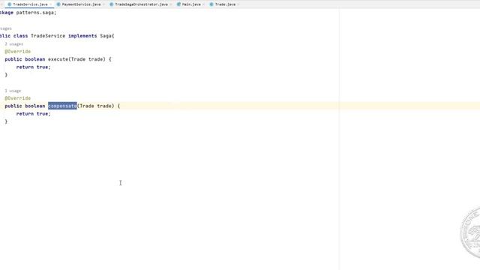Click the 'Saga' interface name
This screenshot has height=270, width=480.
(106, 36)
